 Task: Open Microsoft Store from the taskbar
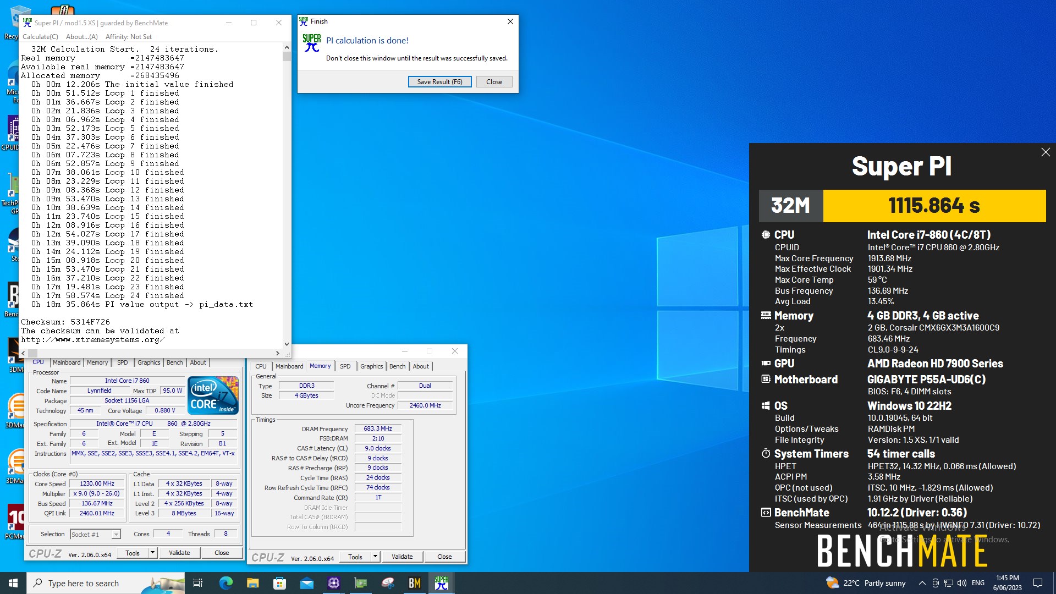point(279,583)
